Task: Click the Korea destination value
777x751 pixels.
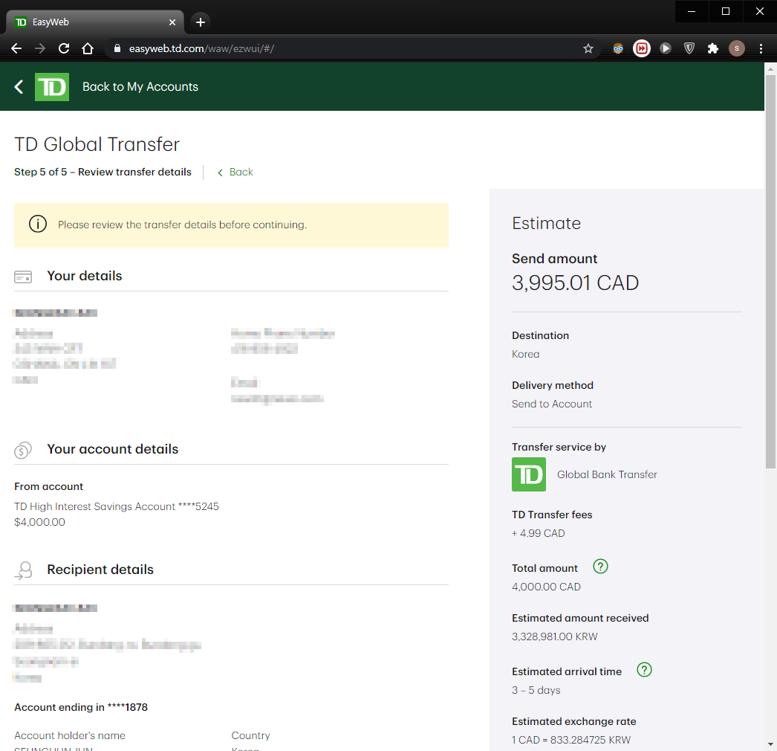Action: (526, 354)
